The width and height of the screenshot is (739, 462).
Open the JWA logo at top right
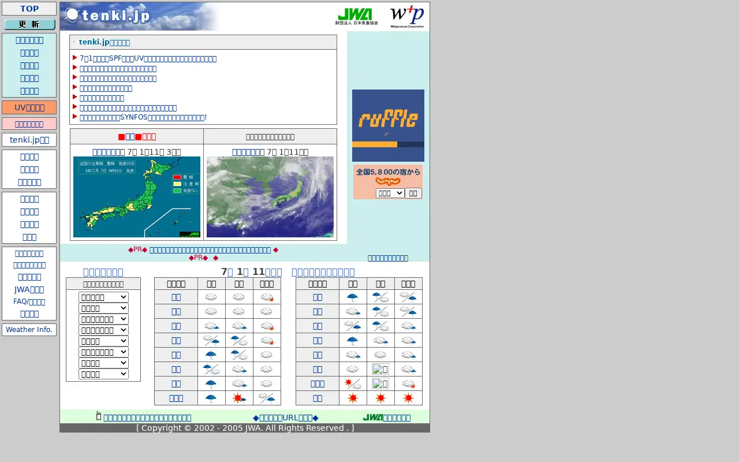(x=356, y=17)
